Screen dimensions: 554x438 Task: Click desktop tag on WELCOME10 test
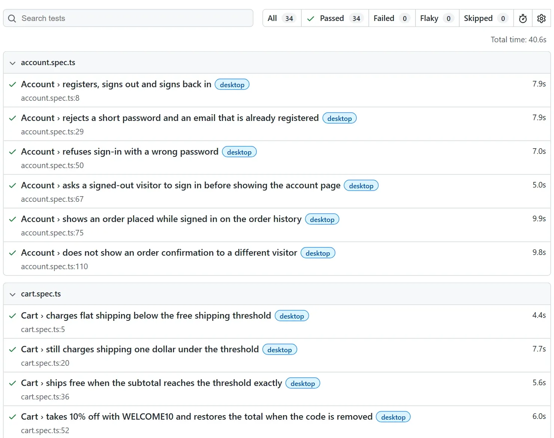393,417
